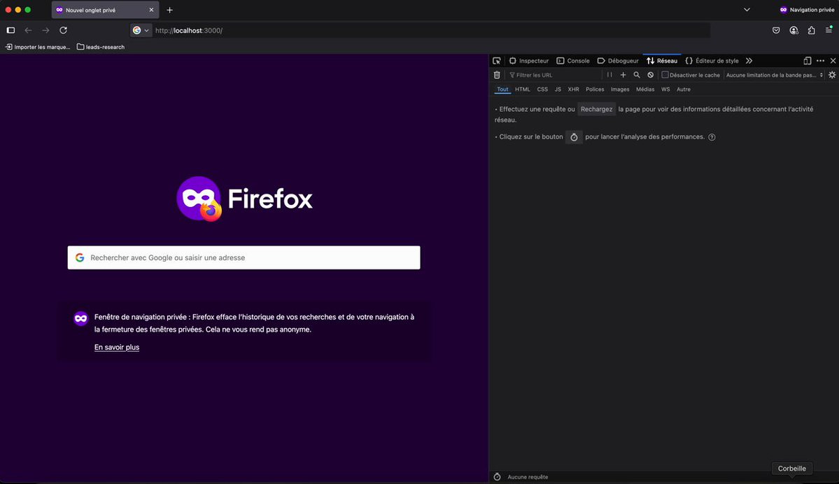Open the leads-research bookmarks folder
Viewport: 839px width, 484px height.
(101, 47)
